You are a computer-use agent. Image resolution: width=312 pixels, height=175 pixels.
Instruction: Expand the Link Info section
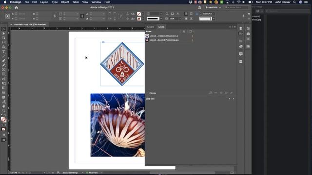tap(150, 99)
